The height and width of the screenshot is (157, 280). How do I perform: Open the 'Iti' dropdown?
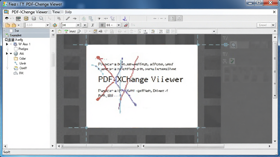[78, 25]
